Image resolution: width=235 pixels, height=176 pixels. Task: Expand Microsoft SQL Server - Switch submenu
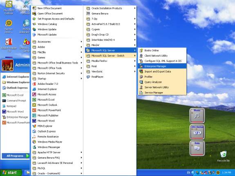coord(111,55)
